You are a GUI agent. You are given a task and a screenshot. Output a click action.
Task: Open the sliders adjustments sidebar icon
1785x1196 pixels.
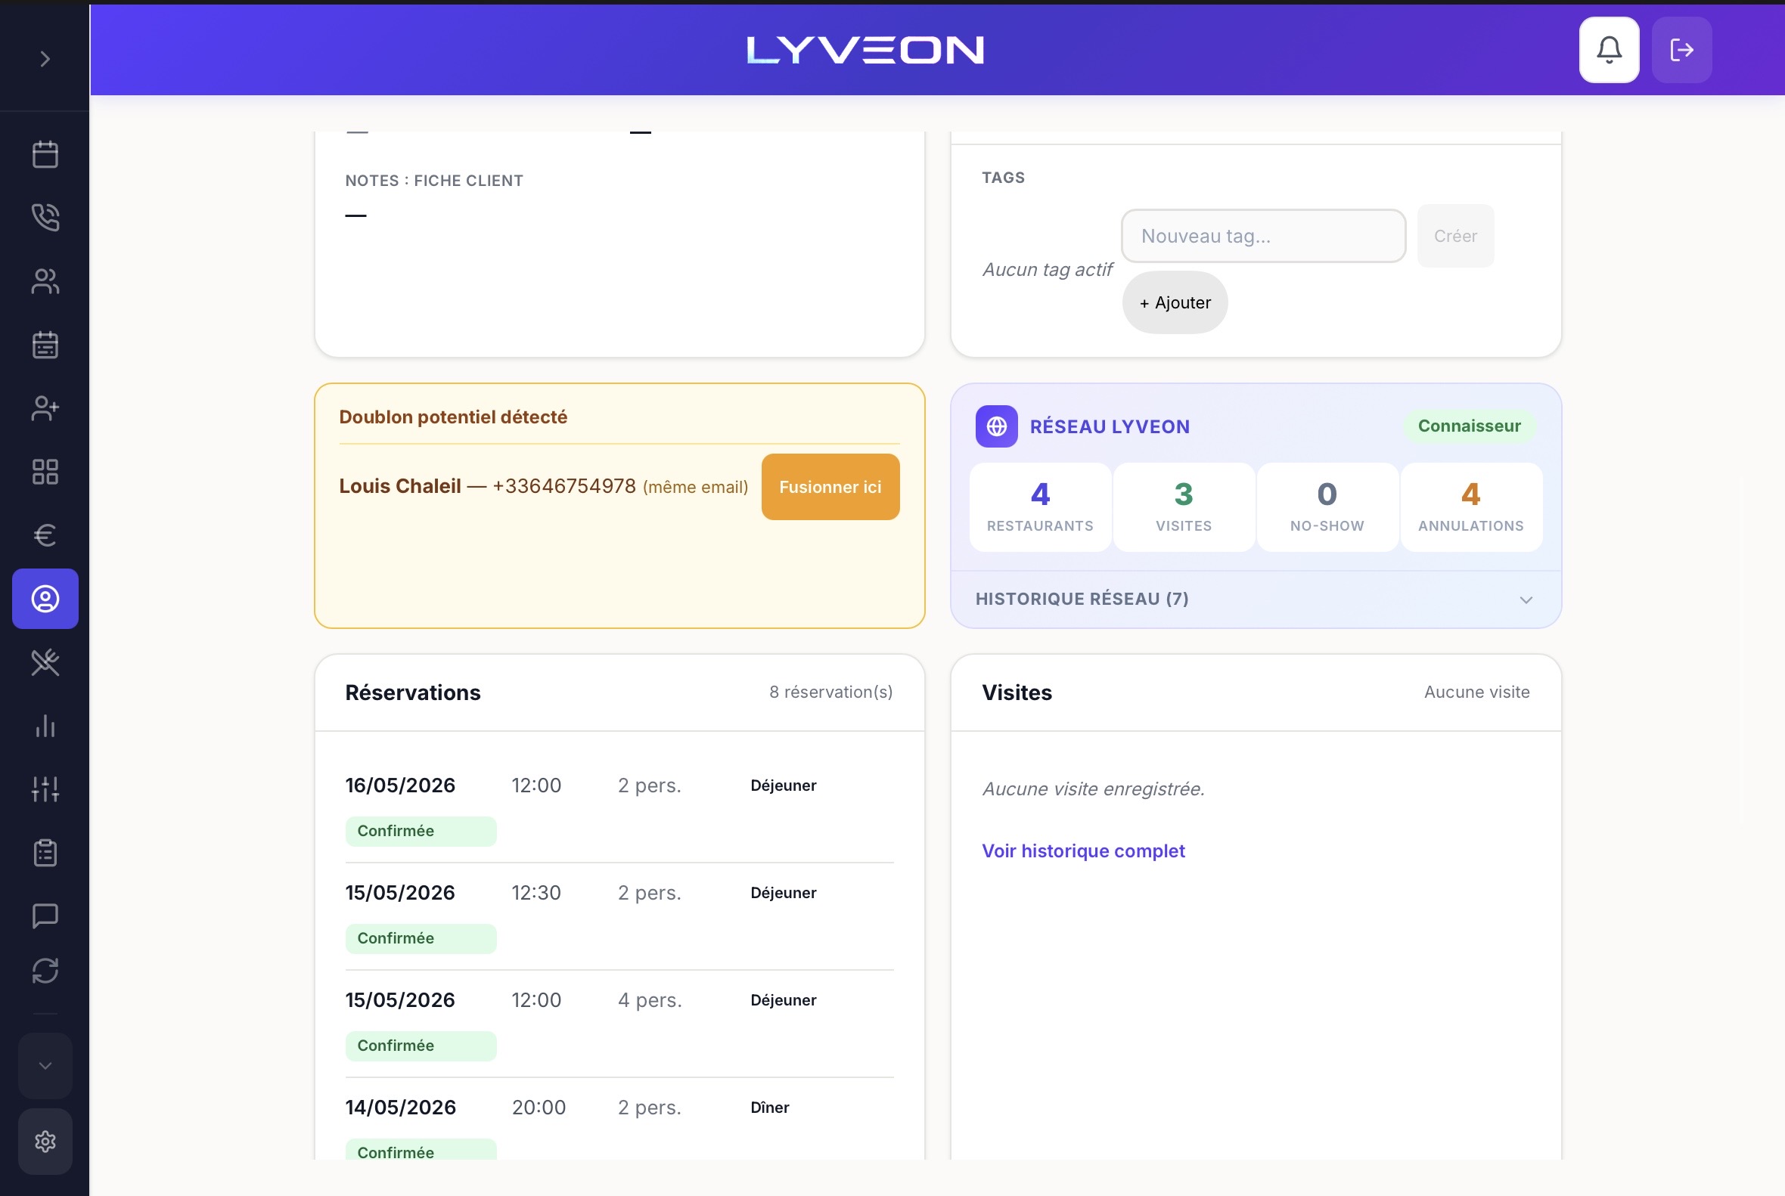click(45, 789)
